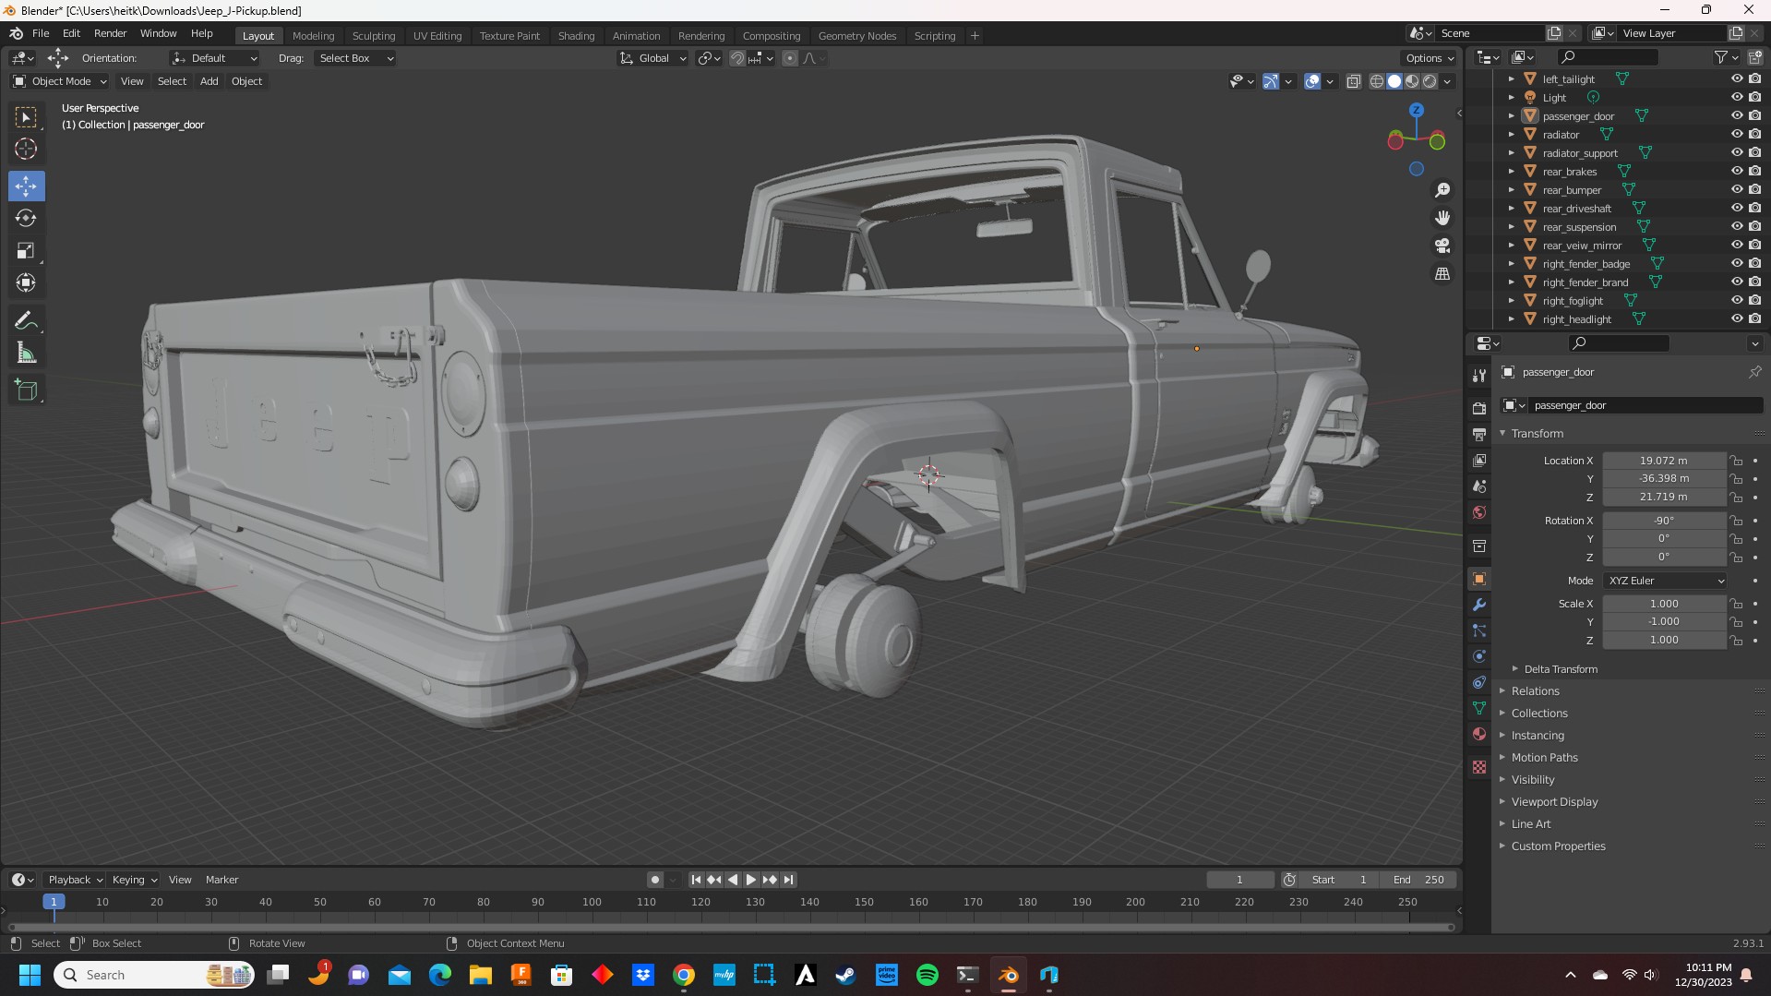
Task: Select the Cursor tool in toolbar
Action: 26,150
